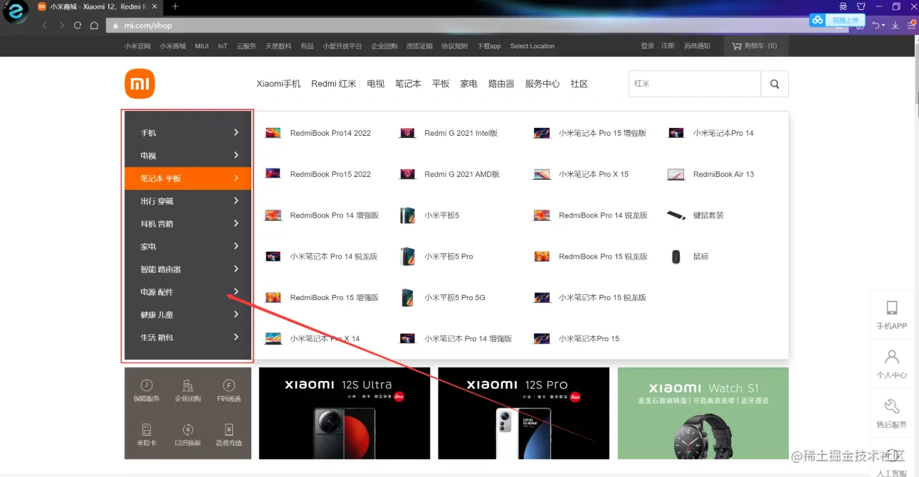Viewport: 919px width, 477px height.
Task: Open the 购物车 shopping cart
Action: click(x=755, y=46)
